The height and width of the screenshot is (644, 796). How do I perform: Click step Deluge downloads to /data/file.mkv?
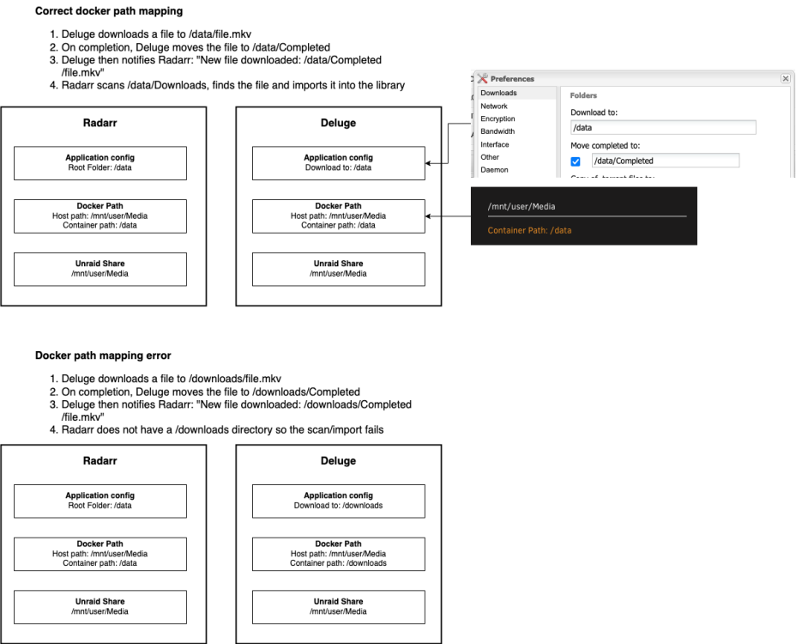point(156,34)
